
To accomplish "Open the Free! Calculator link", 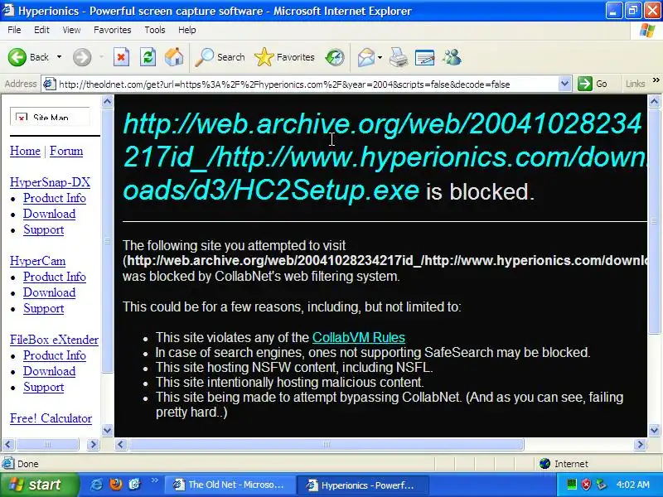I will tap(51, 418).
